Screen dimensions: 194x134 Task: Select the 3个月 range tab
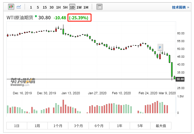[x=78, y=126]
